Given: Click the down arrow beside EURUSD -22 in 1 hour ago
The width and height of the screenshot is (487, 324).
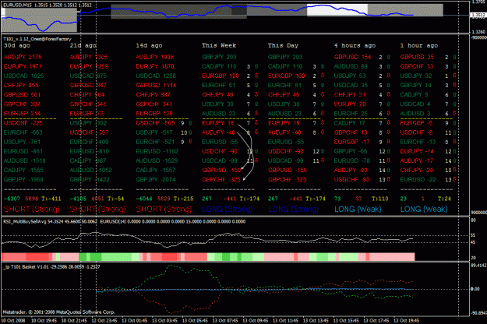Looking at the screenshot, I should coord(454,179).
